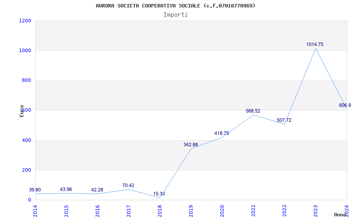
Task: Select year 2021 on the axis
Action: (253, 211)
